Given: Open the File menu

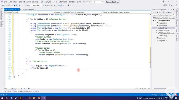Looking at the screenshot, I should click(5, 2).
